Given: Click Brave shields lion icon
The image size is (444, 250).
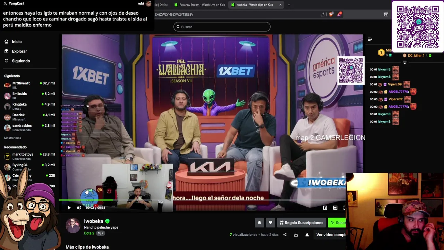Looking at the screenshot, I should pos(331,15).
